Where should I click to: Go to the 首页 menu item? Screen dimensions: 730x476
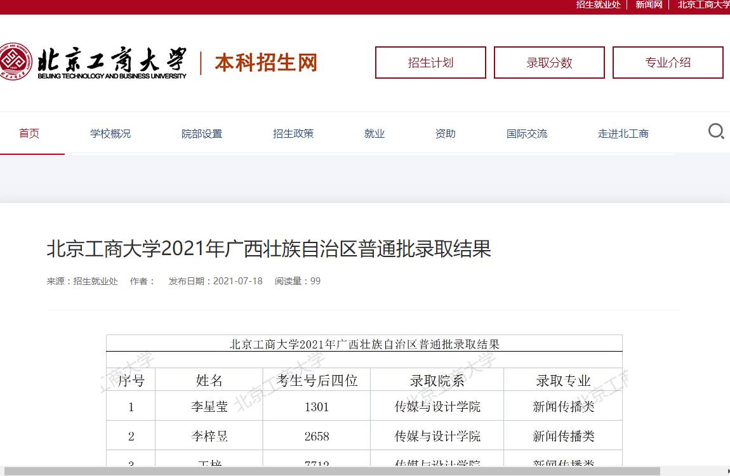coord(29,133)
